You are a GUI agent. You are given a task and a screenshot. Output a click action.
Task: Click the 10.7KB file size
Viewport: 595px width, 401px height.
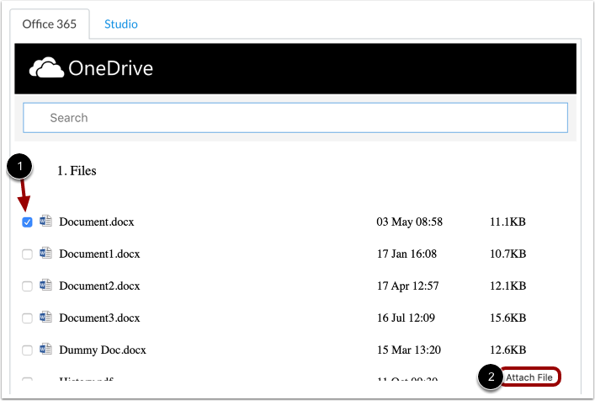click(507, 254)
